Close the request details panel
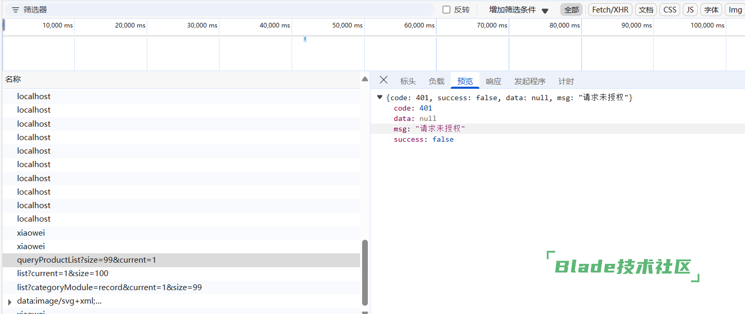Viewport: 745px width, 314px height. pos(383,80)
